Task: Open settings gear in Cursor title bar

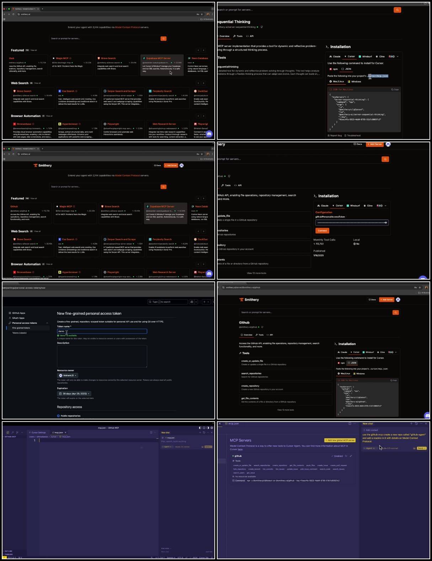Action: click(212, 428)
